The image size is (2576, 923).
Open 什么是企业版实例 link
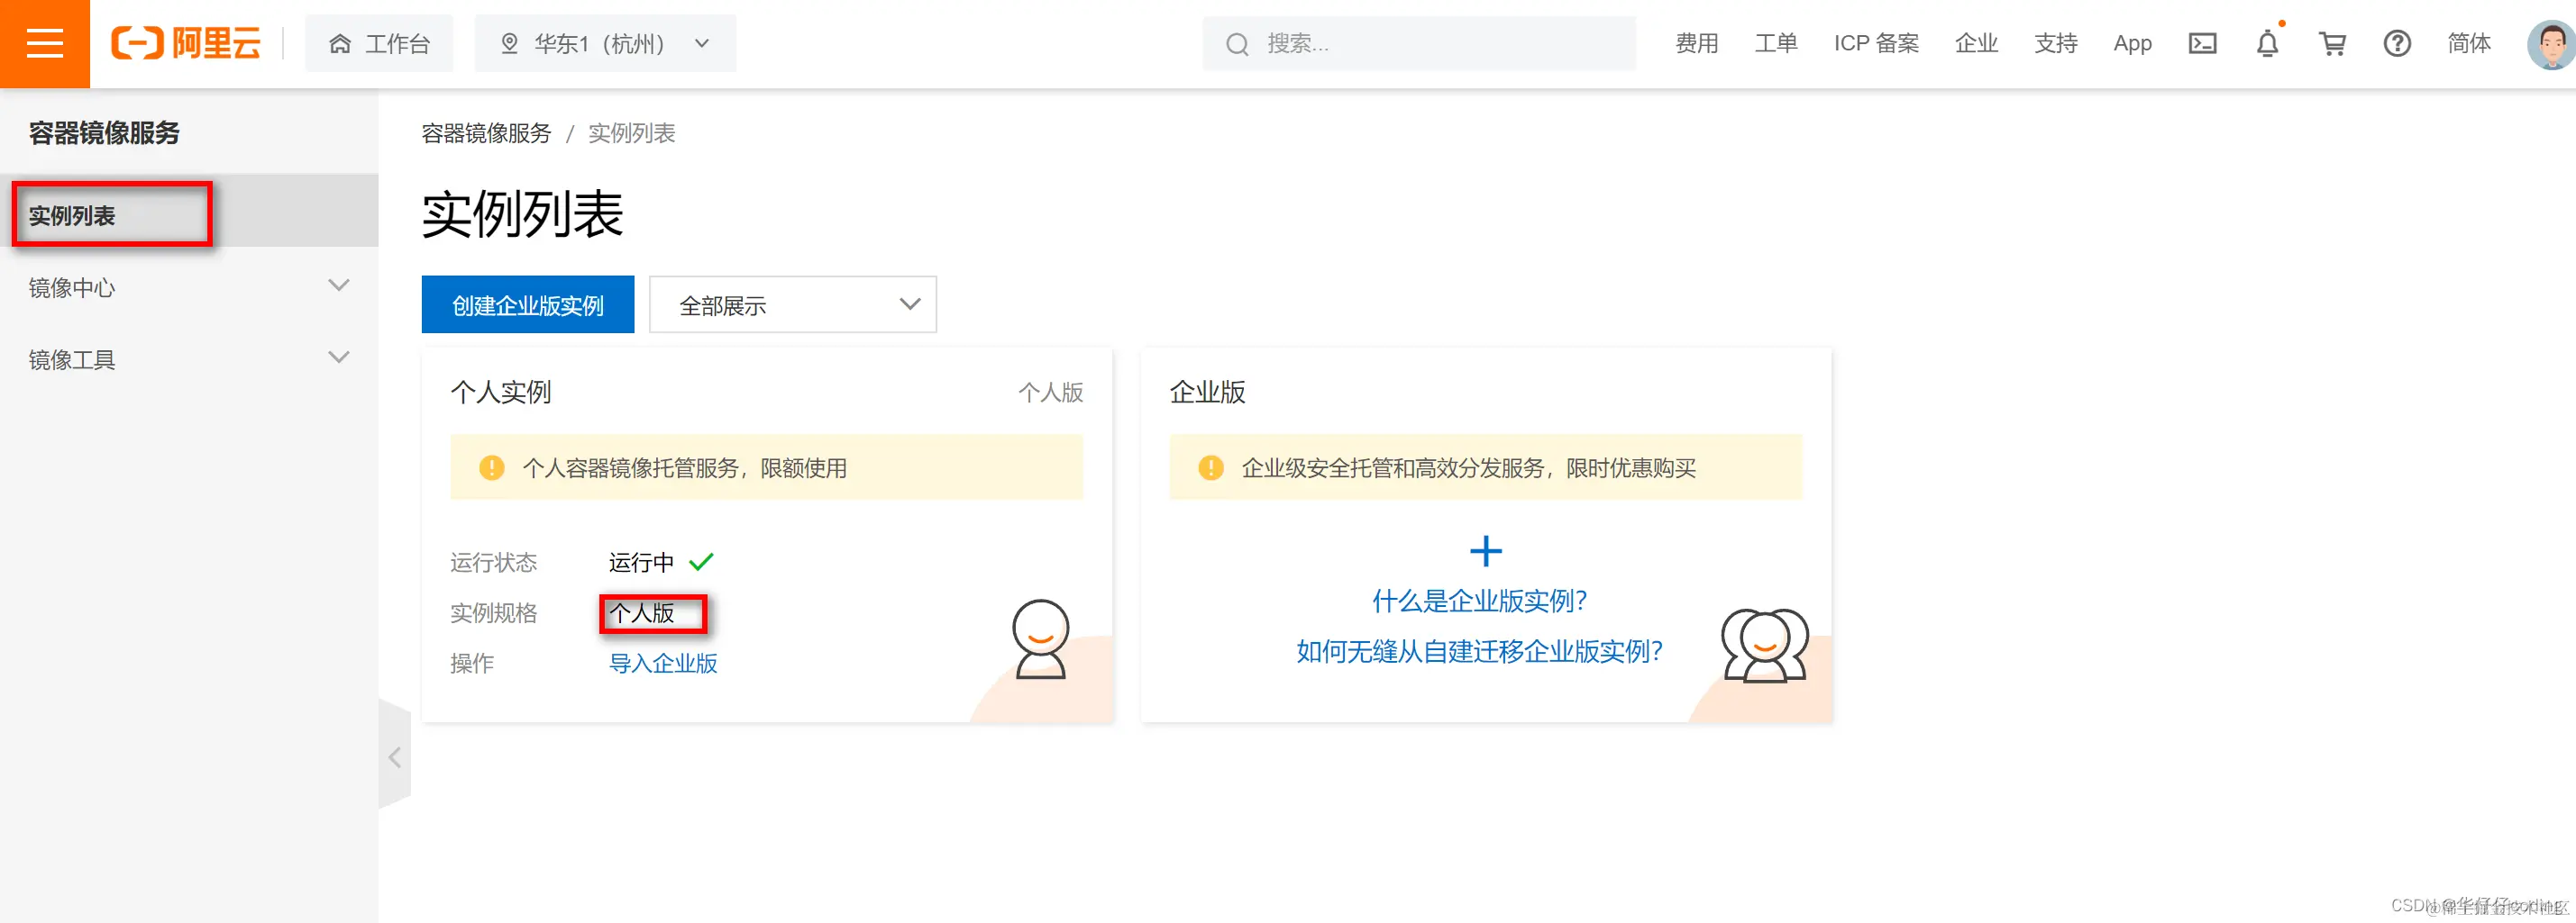click(1479, 601)
